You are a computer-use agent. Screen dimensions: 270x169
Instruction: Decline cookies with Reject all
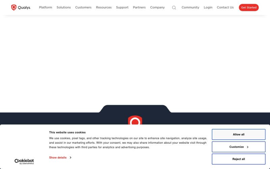tap(239, 159)
